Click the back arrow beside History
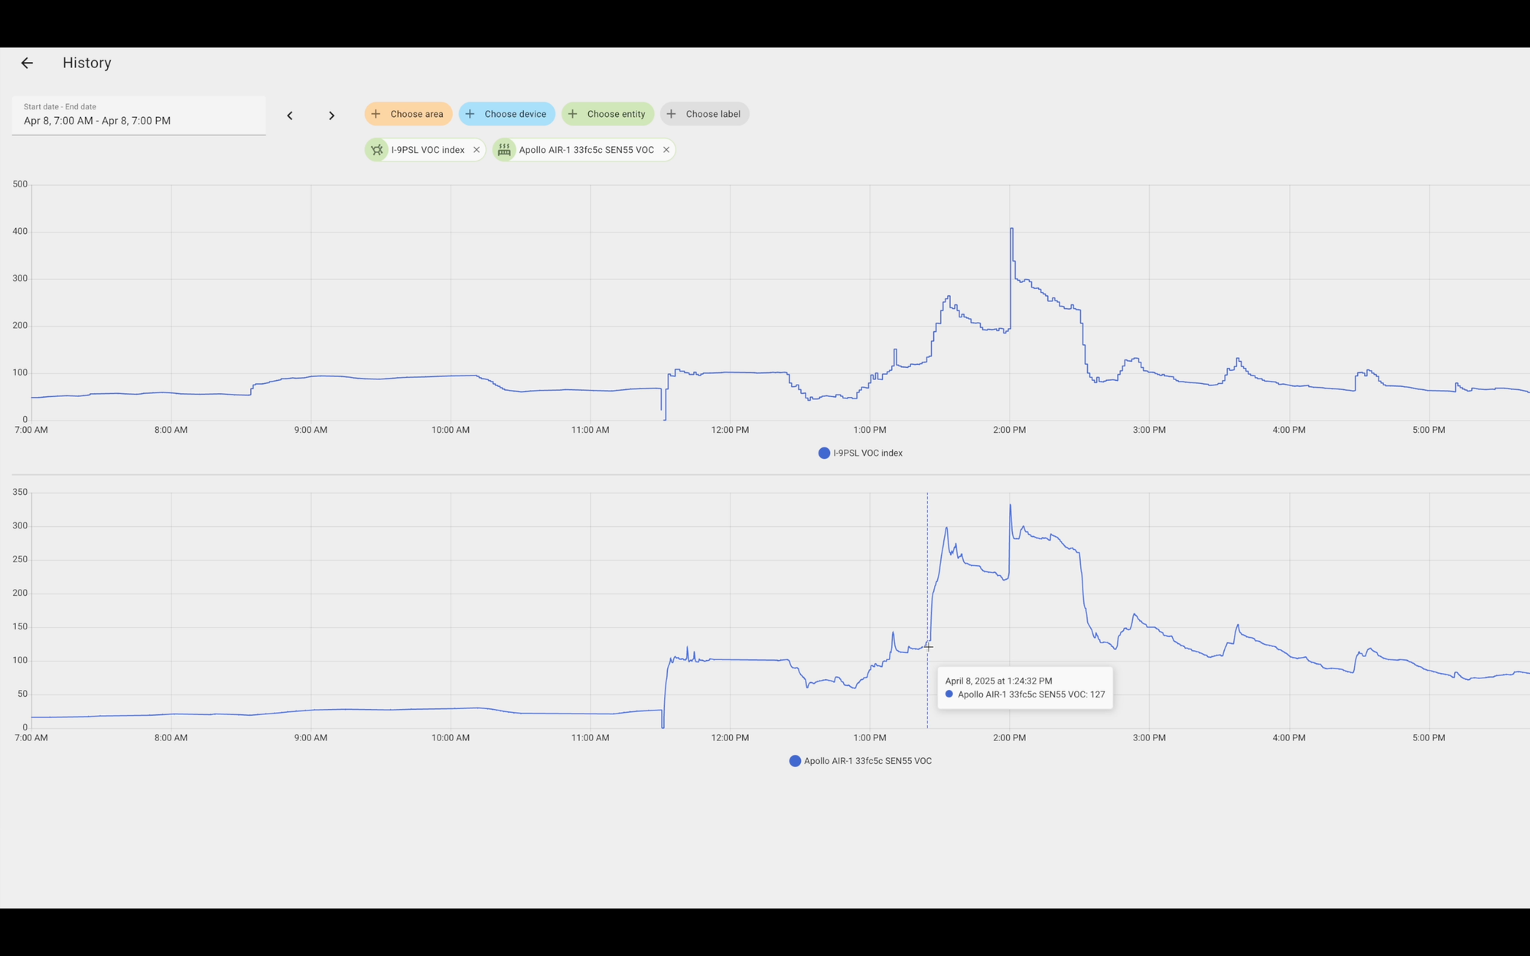The image size is (1530, 956). 27,63
